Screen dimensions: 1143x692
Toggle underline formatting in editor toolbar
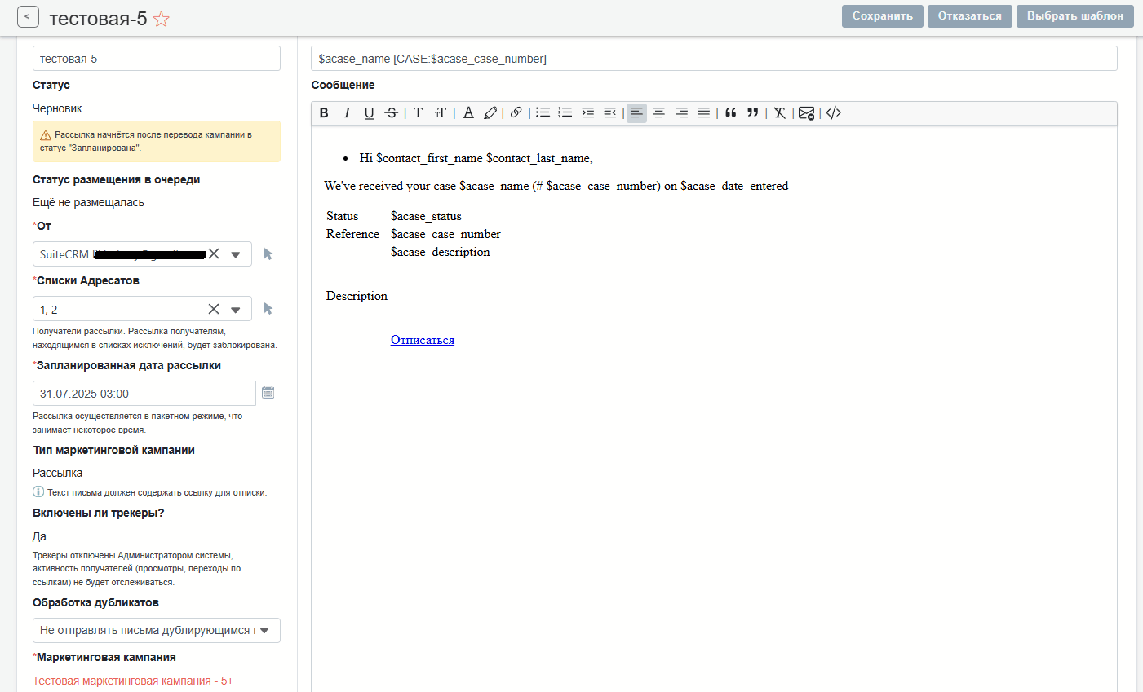(x=369, y=113)
